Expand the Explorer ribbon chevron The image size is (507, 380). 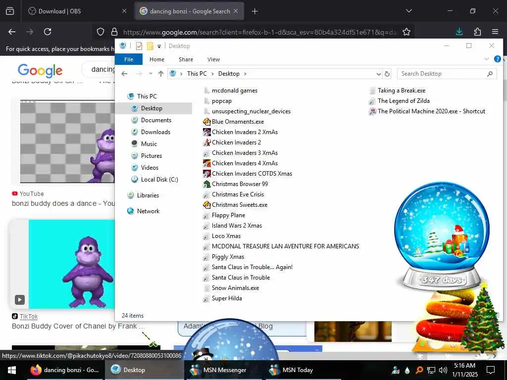click(x=486, y=59)
